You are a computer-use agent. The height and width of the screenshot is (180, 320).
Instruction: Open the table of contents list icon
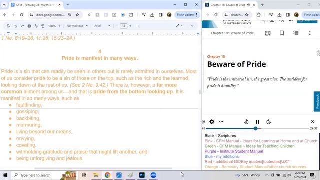296,33
